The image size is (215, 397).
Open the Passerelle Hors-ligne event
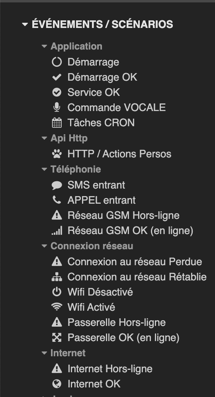[x=117, y=322]
